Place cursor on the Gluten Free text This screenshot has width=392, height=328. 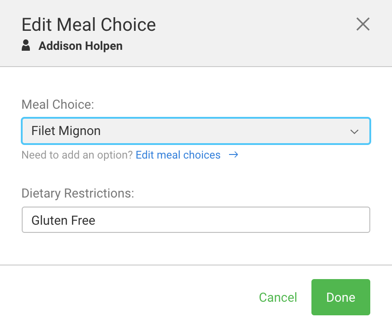63,221
